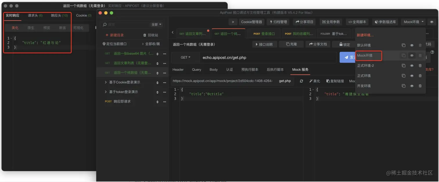Open the 全部 filter dropdown in sidebar

(x=156, y=24)
